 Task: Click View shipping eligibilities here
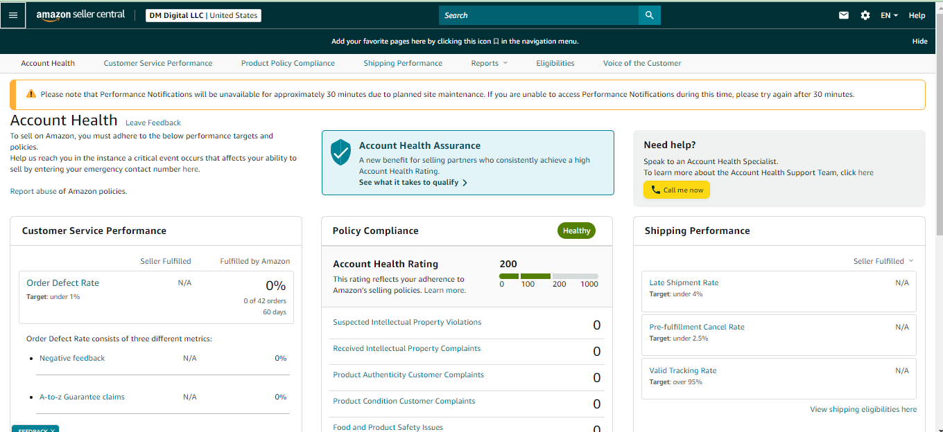point(863,409)
